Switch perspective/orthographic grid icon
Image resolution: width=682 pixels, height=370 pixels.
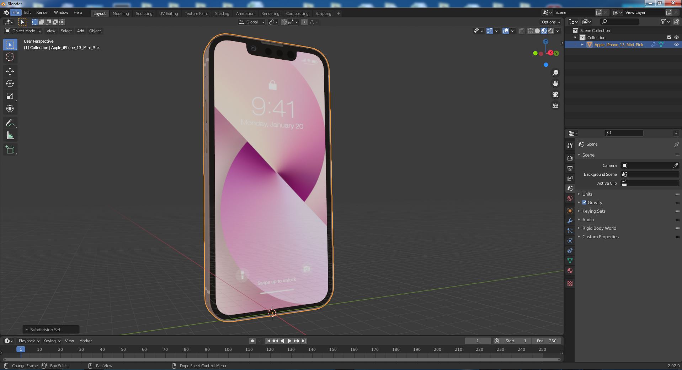[555, 105]
